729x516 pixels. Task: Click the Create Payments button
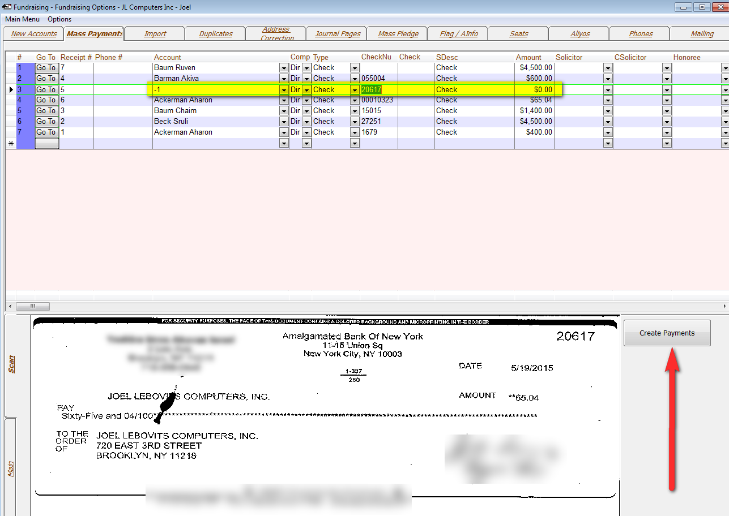click(667, 333)
